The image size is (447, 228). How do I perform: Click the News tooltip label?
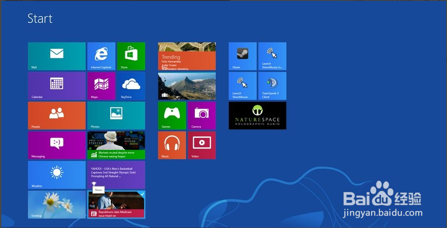pyautogui.click(x=99, y=190)
